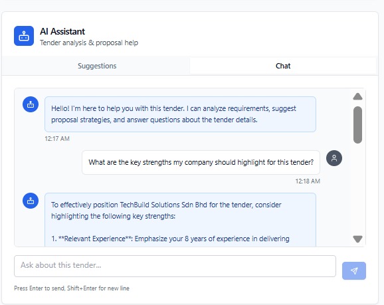
Task: Click the paper plane send icon
Action: tap(354, 270)
